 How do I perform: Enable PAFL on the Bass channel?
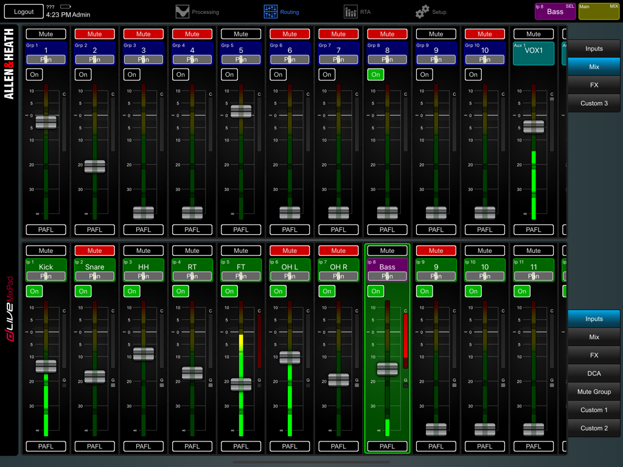click(x=387, y=446)
